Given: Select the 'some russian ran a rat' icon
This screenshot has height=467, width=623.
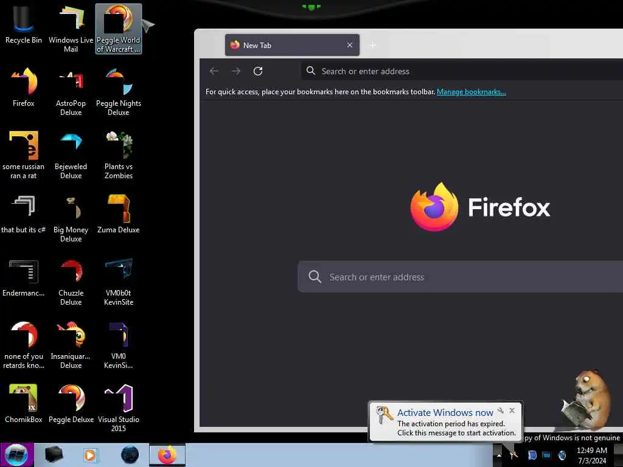Looking at the screenshot, I should click(x=24, y=155).
